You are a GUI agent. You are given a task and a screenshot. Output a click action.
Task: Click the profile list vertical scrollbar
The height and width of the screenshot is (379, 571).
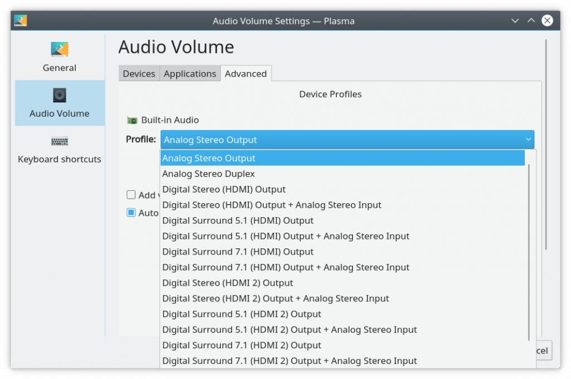pos(529,251)
